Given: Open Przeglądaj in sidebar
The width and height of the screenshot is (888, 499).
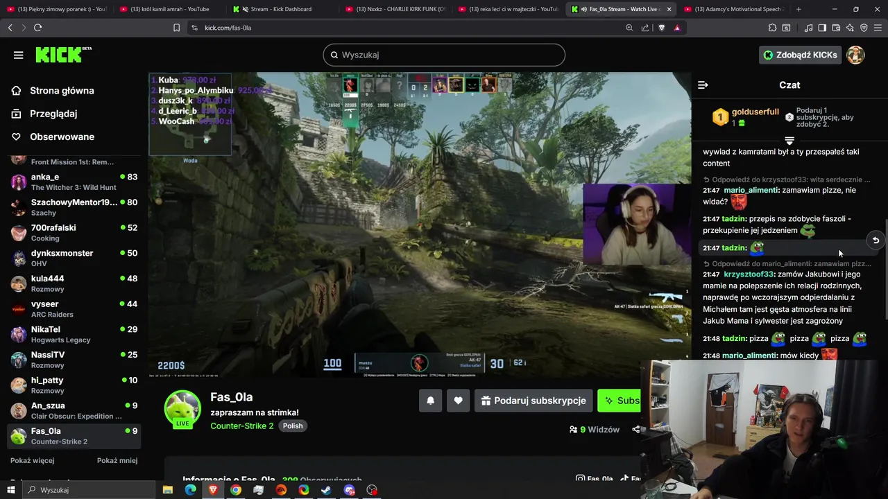Looking at the screenshot, I should click(x=53, y=114).
